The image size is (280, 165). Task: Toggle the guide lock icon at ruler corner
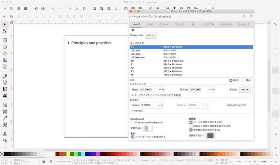point(12,22)
